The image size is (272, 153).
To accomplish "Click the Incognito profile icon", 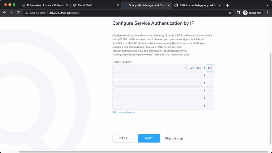I will click(x=245, y=13).
